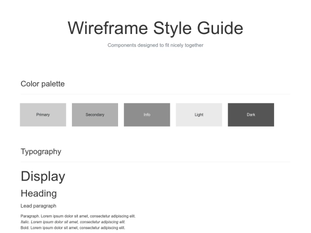Pick the Info color swatch
The image size is (311, 233).
[x=147, y=114]
